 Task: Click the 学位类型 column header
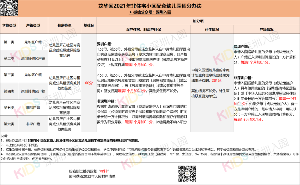(x=9, y=25)
